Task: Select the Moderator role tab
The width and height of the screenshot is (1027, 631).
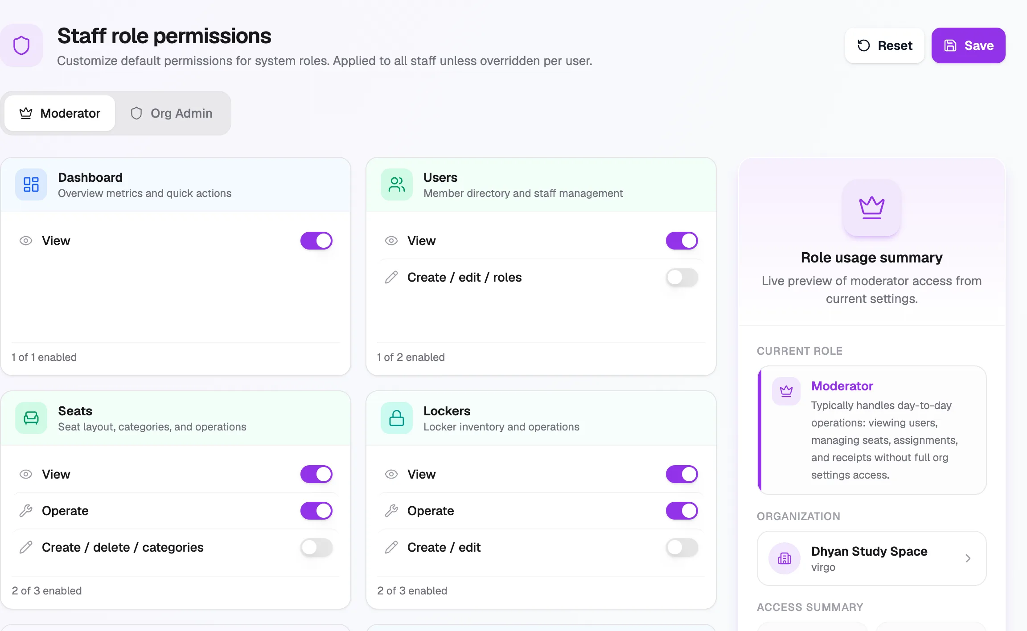Action: click(60, 113)
